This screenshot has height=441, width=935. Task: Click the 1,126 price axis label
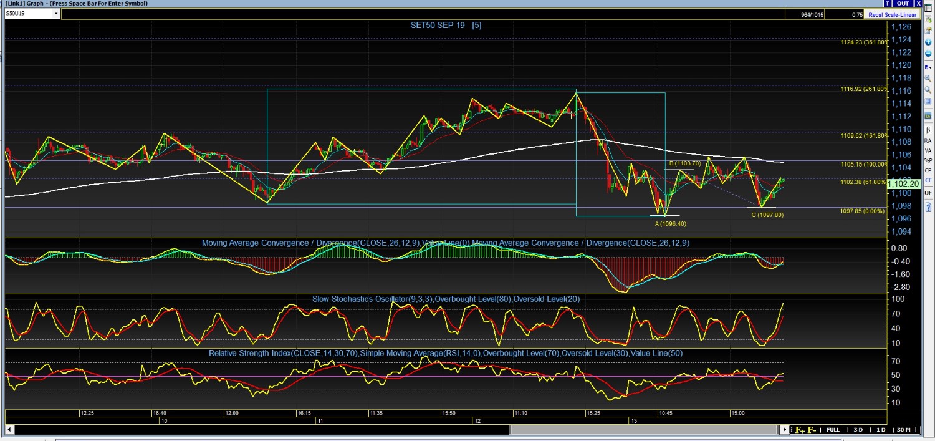click(x=901, y=27)
